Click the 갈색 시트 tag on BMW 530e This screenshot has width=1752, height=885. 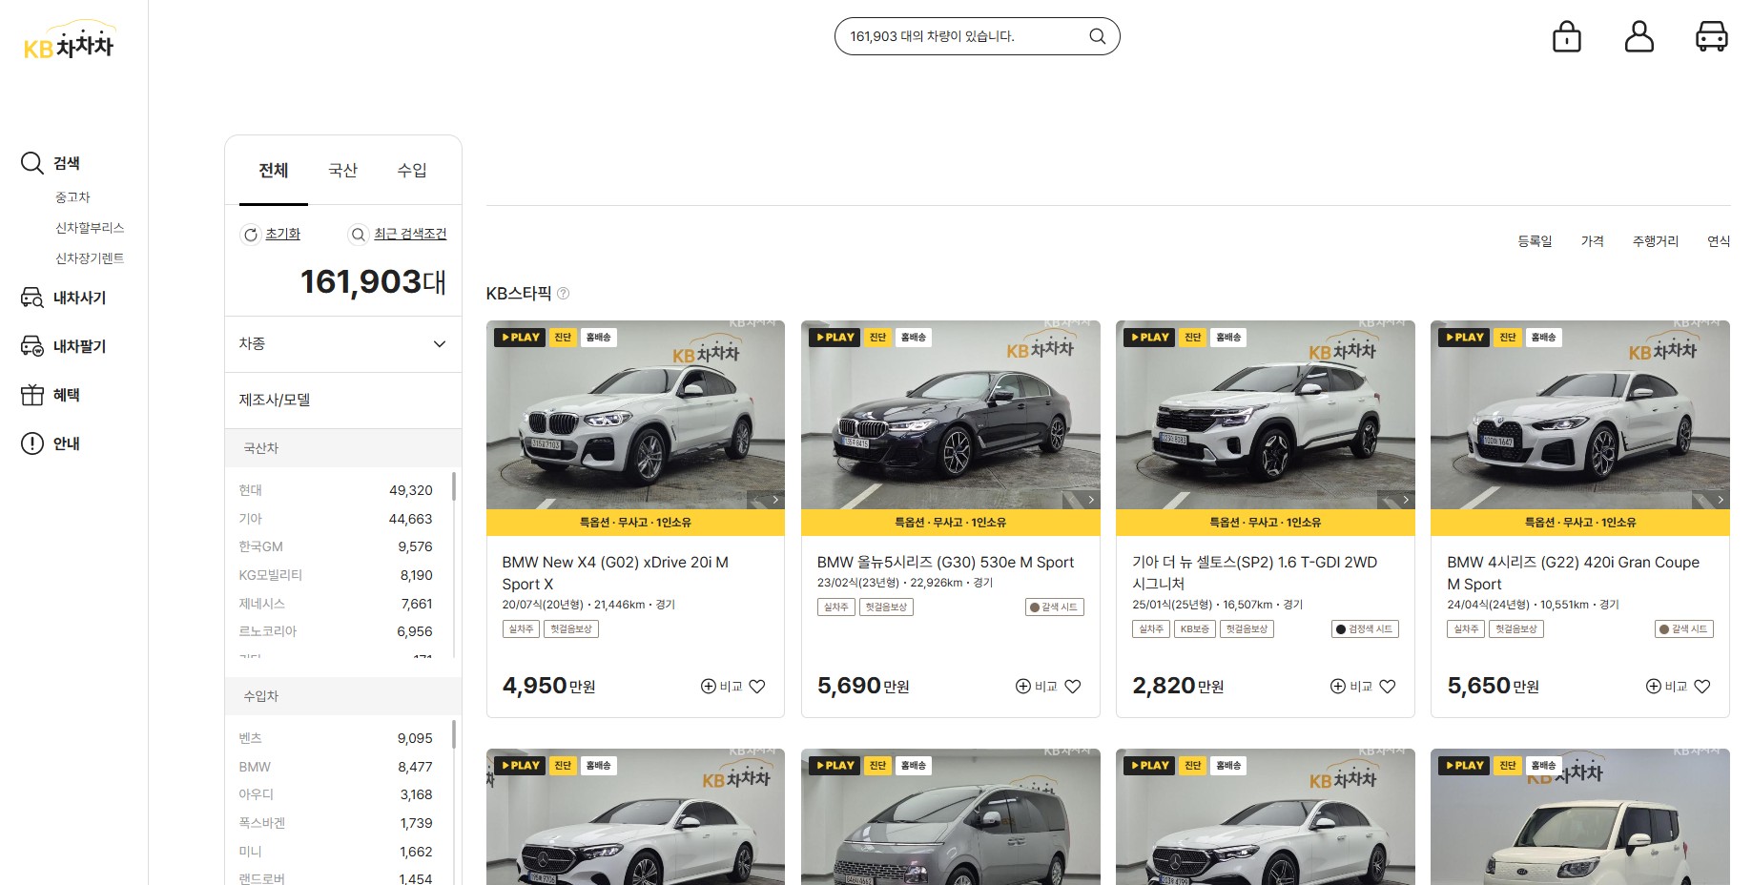point(1054,607)
